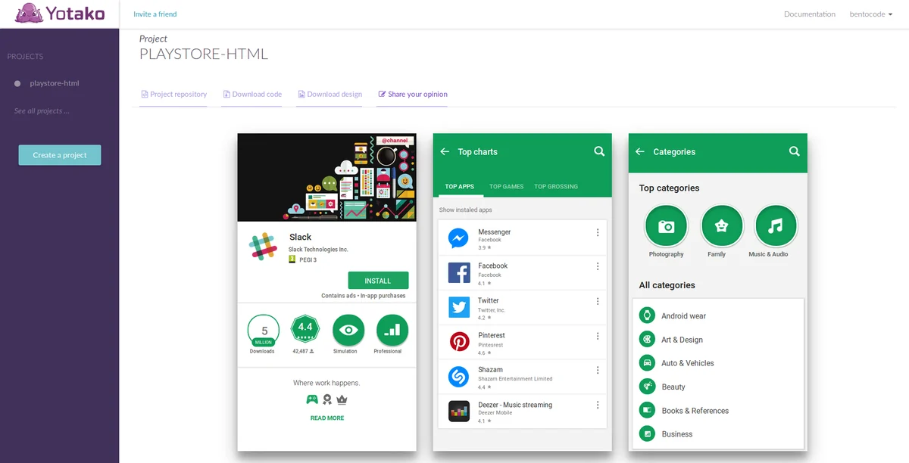Click the Business category icon

click(x=647, y=433)
